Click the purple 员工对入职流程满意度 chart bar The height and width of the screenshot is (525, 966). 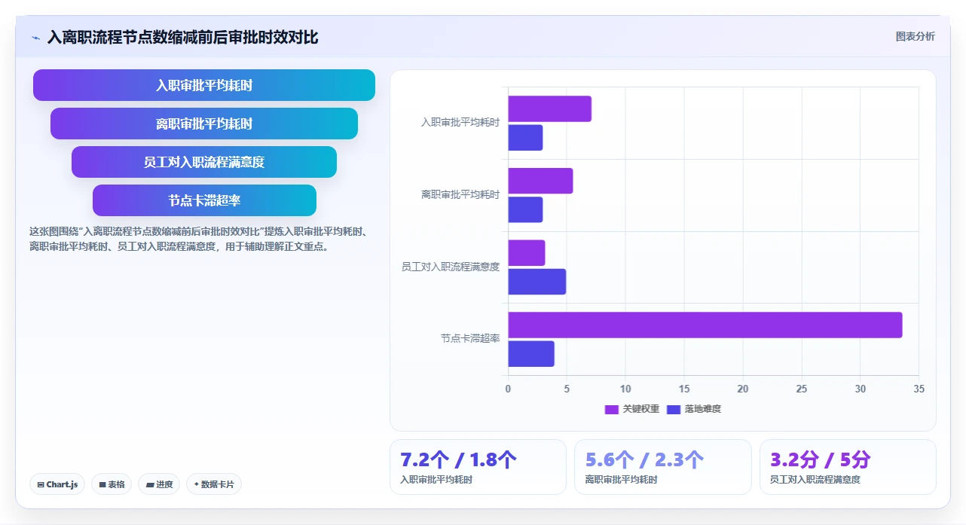coord(526,253)
